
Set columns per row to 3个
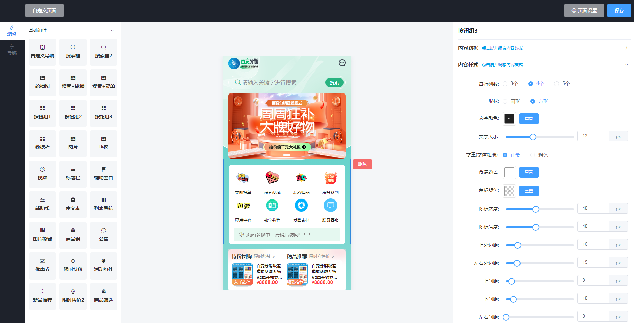[505, 84]
